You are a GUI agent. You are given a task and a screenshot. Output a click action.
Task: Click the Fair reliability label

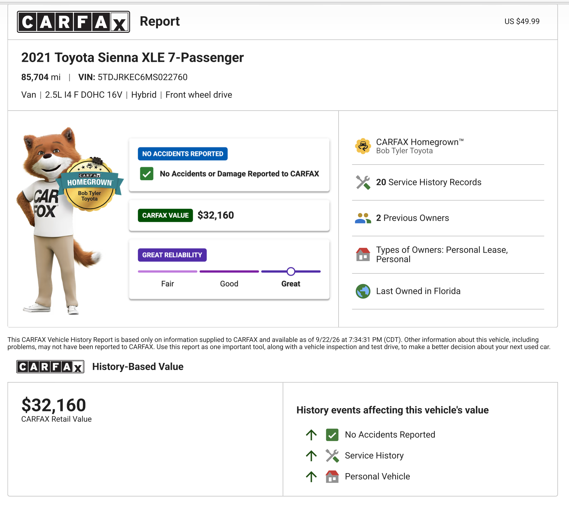(x=168, y=284)
